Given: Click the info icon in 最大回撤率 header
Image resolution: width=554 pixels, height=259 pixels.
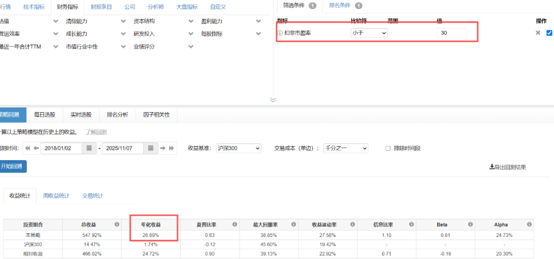Looking at the screenshot, I should (x=293, y=225).
